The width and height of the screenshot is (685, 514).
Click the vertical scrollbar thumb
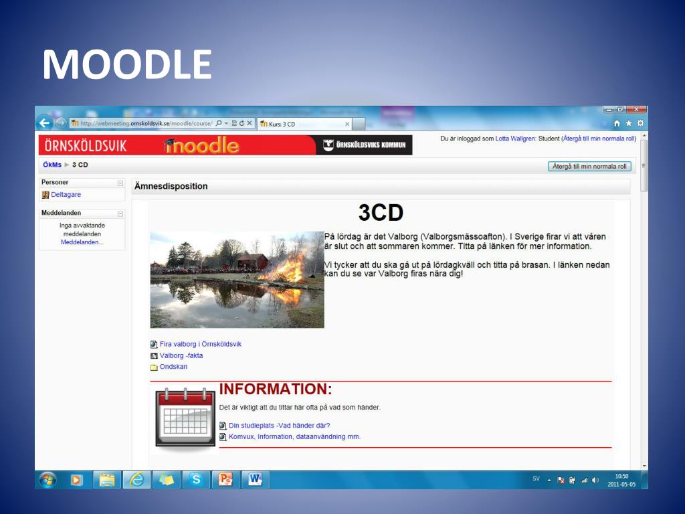pyautogui.click(x=644, y=166)
